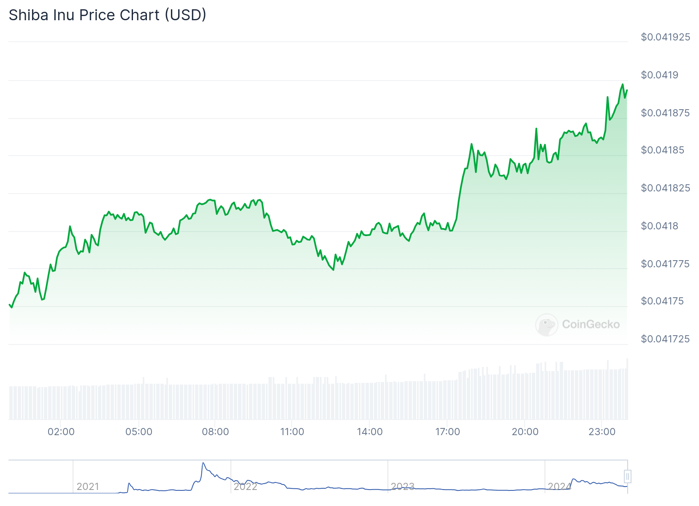The width and height of the screenshot is (699, 506).
Task: Select the 2021 marker in the navigator
Action: point(88,487)
